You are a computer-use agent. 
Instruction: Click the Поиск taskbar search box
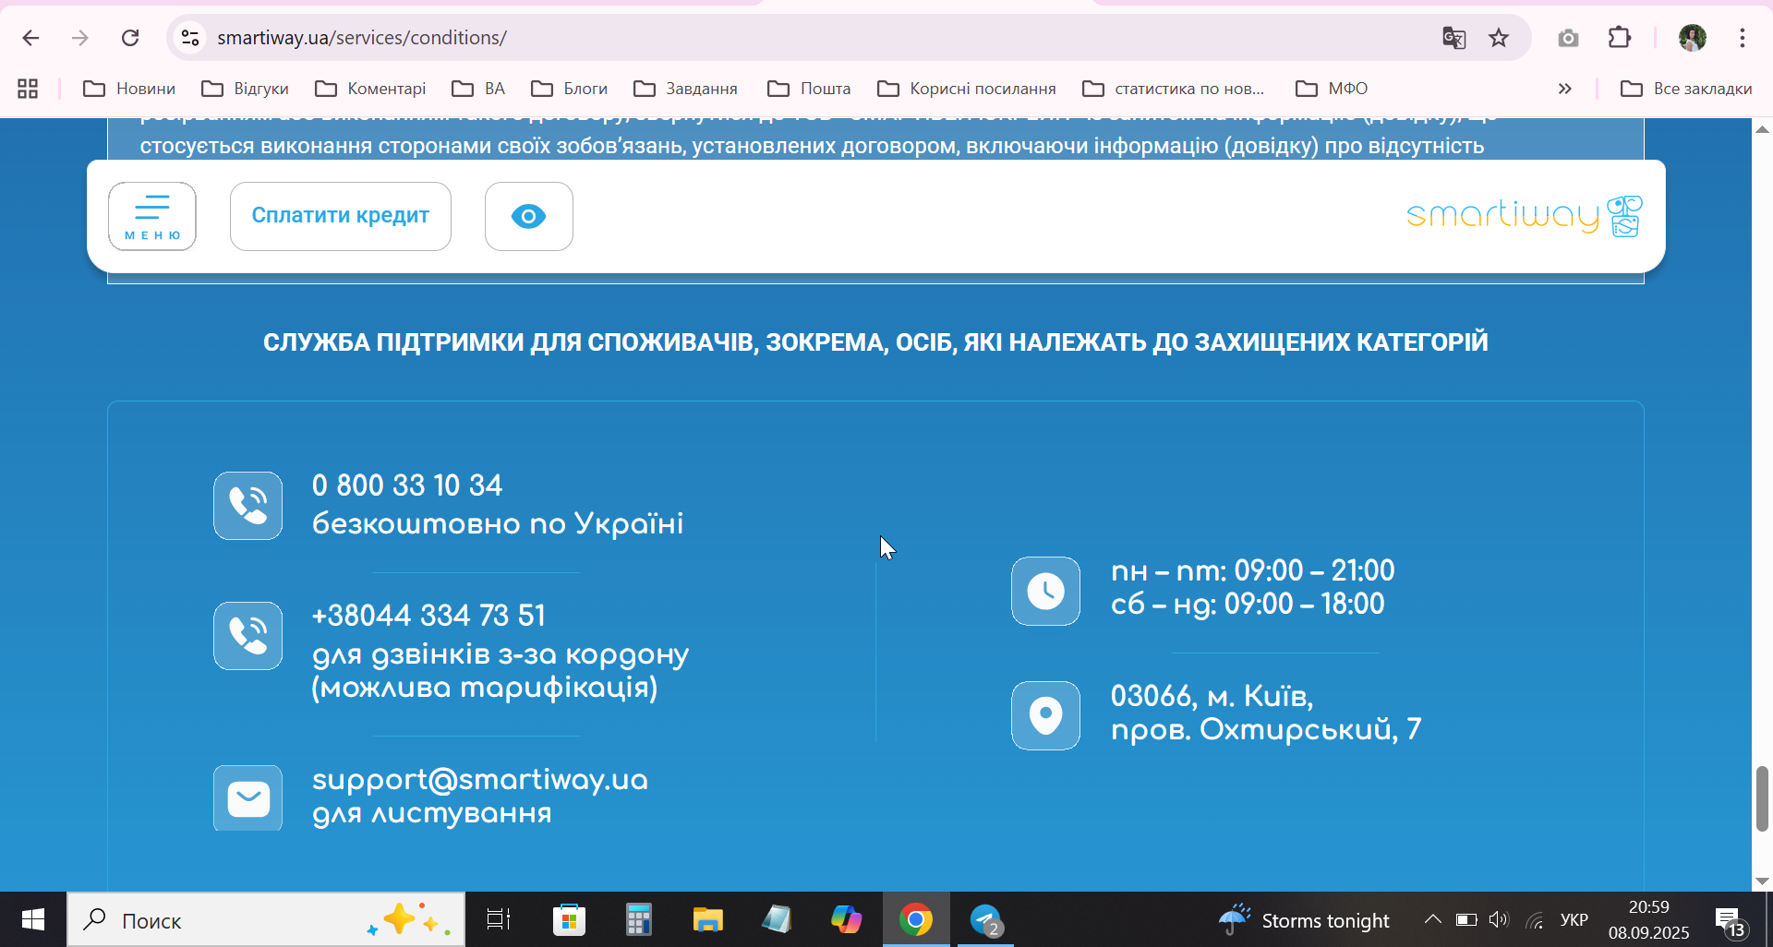266,919
